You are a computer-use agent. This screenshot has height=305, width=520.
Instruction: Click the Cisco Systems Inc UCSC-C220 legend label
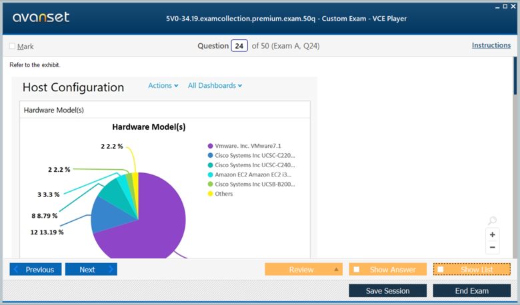pyautogui.click(x=255, y=155)
